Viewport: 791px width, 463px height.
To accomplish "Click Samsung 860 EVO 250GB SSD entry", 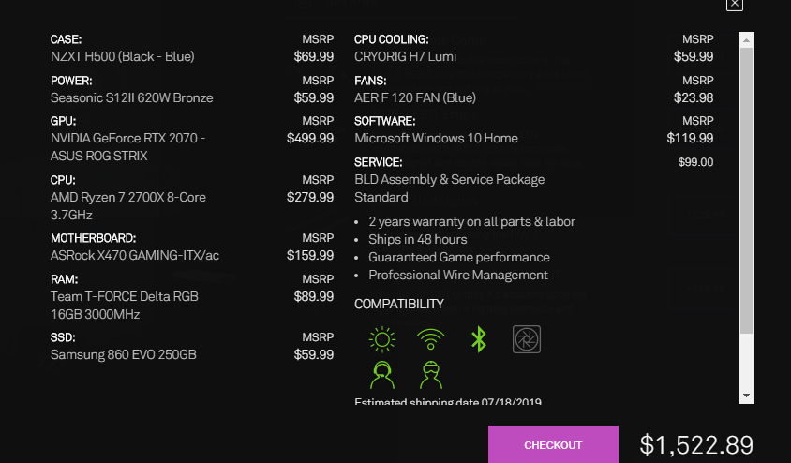I will click(x=124, y=354).
